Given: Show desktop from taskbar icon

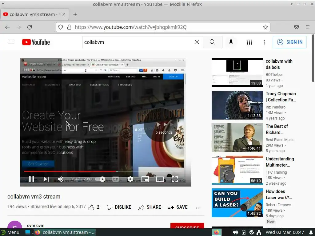Looking at the screenshot, I should [28, 232].
